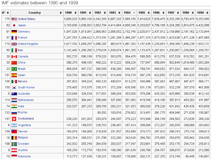Image resolution: width=211 pixels, height=159 pixels.
Task: Click the Japan flag icon
Action: click(14, 25)
